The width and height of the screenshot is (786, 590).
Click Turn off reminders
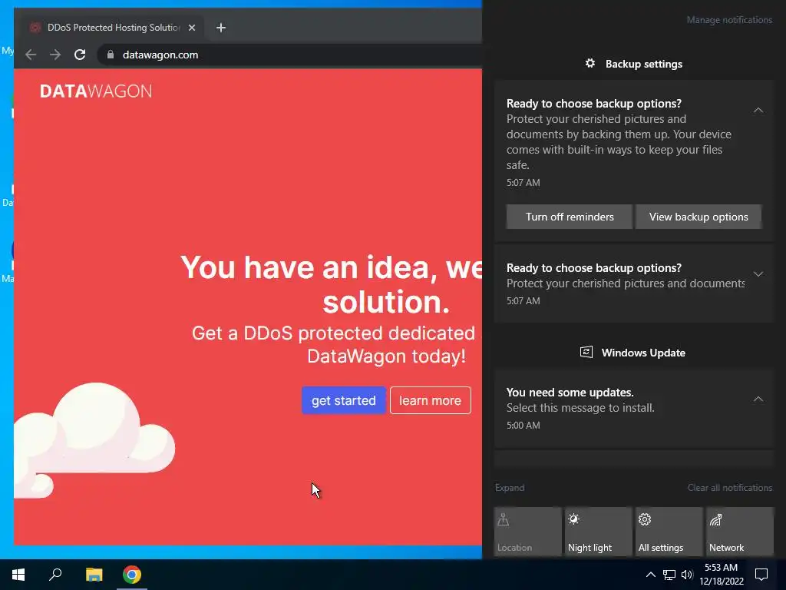point(569,217)
